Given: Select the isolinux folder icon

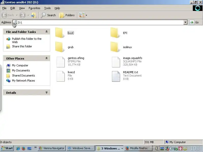Looking at the screenshot, I should 115,47.
